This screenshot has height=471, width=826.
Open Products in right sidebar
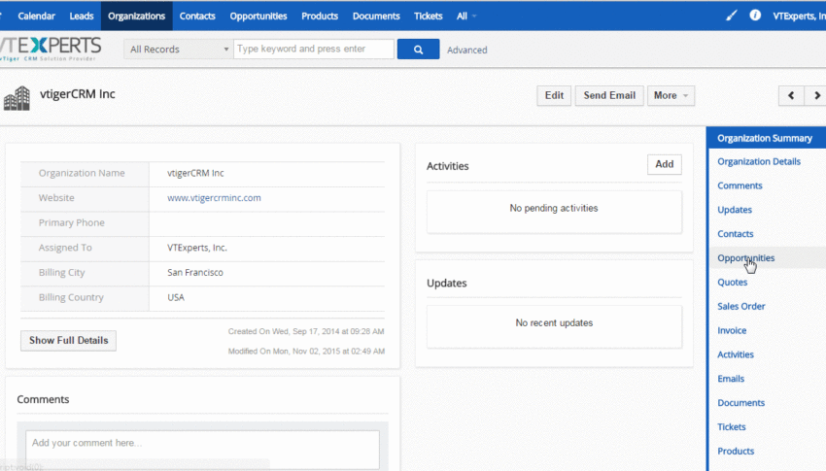point(736,452)
